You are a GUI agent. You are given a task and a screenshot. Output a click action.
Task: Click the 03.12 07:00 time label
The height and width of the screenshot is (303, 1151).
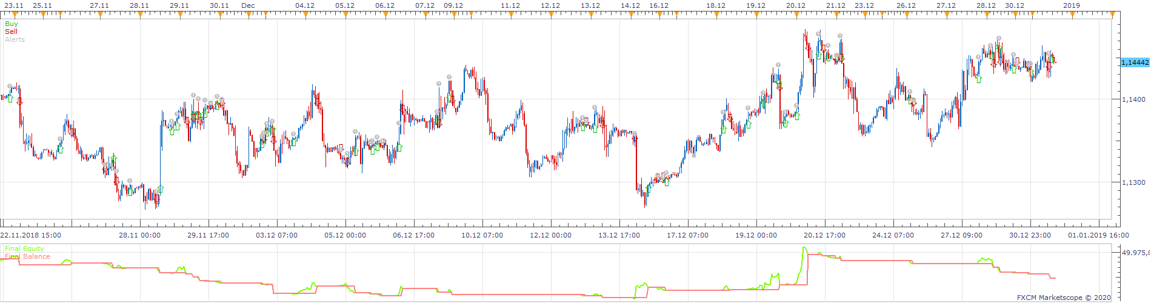point(276,235)
